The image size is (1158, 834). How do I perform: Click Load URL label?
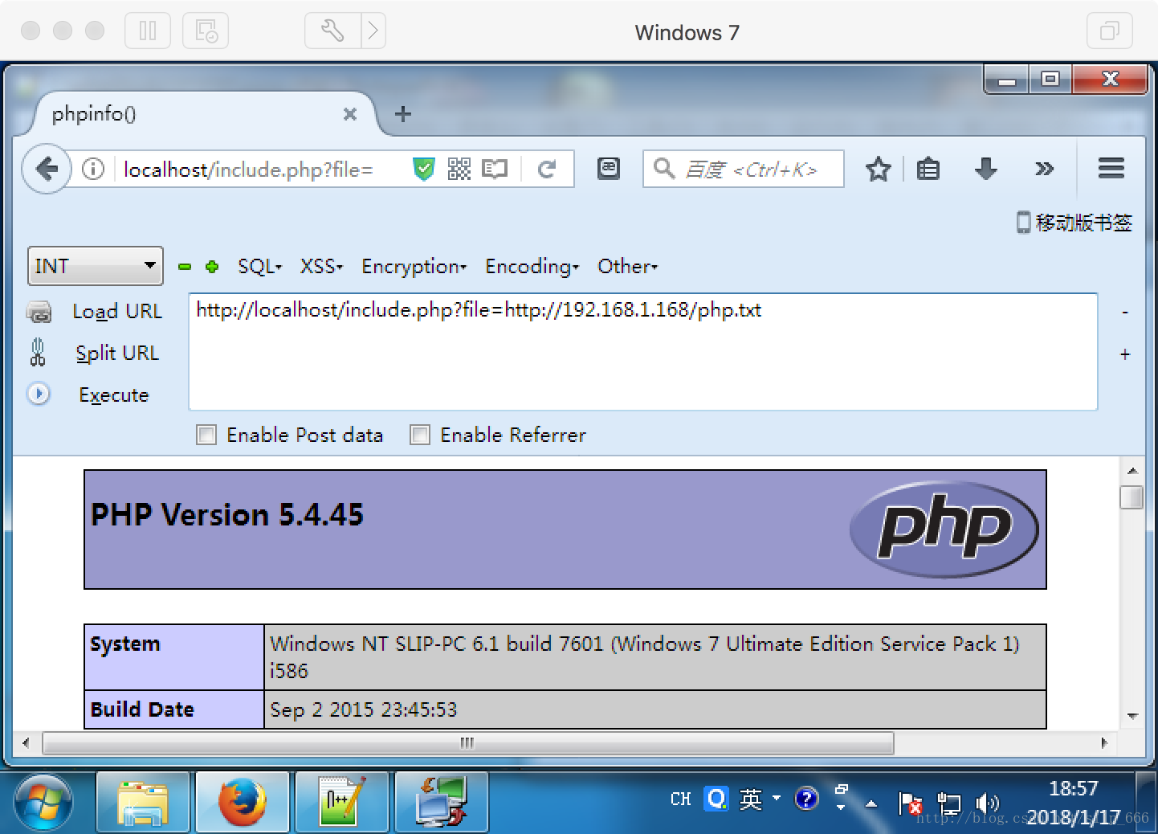click(x=117, y=312)
